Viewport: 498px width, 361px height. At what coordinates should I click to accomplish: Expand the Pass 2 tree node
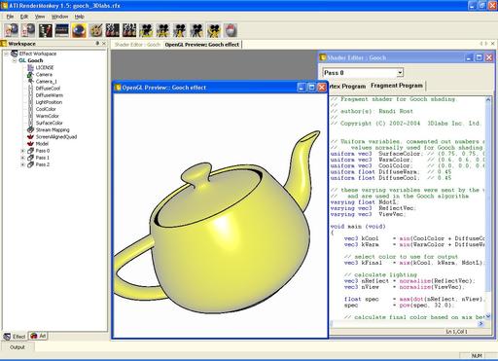[22, 164]
